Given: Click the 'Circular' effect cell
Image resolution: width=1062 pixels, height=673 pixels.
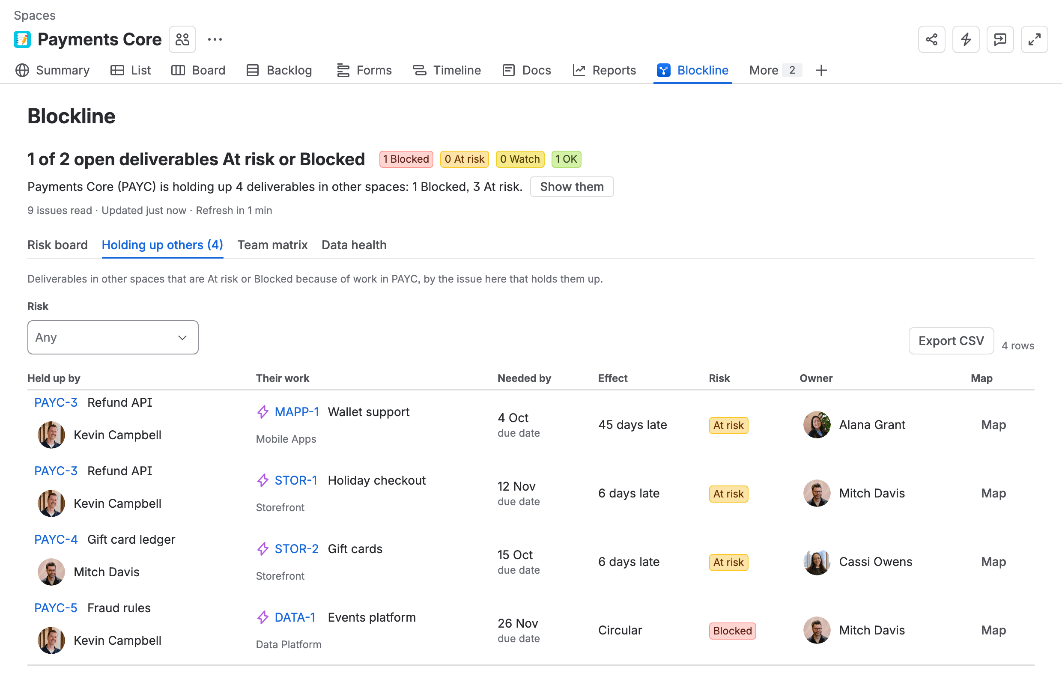Looking at the screenshot, I should click(620, 630).
